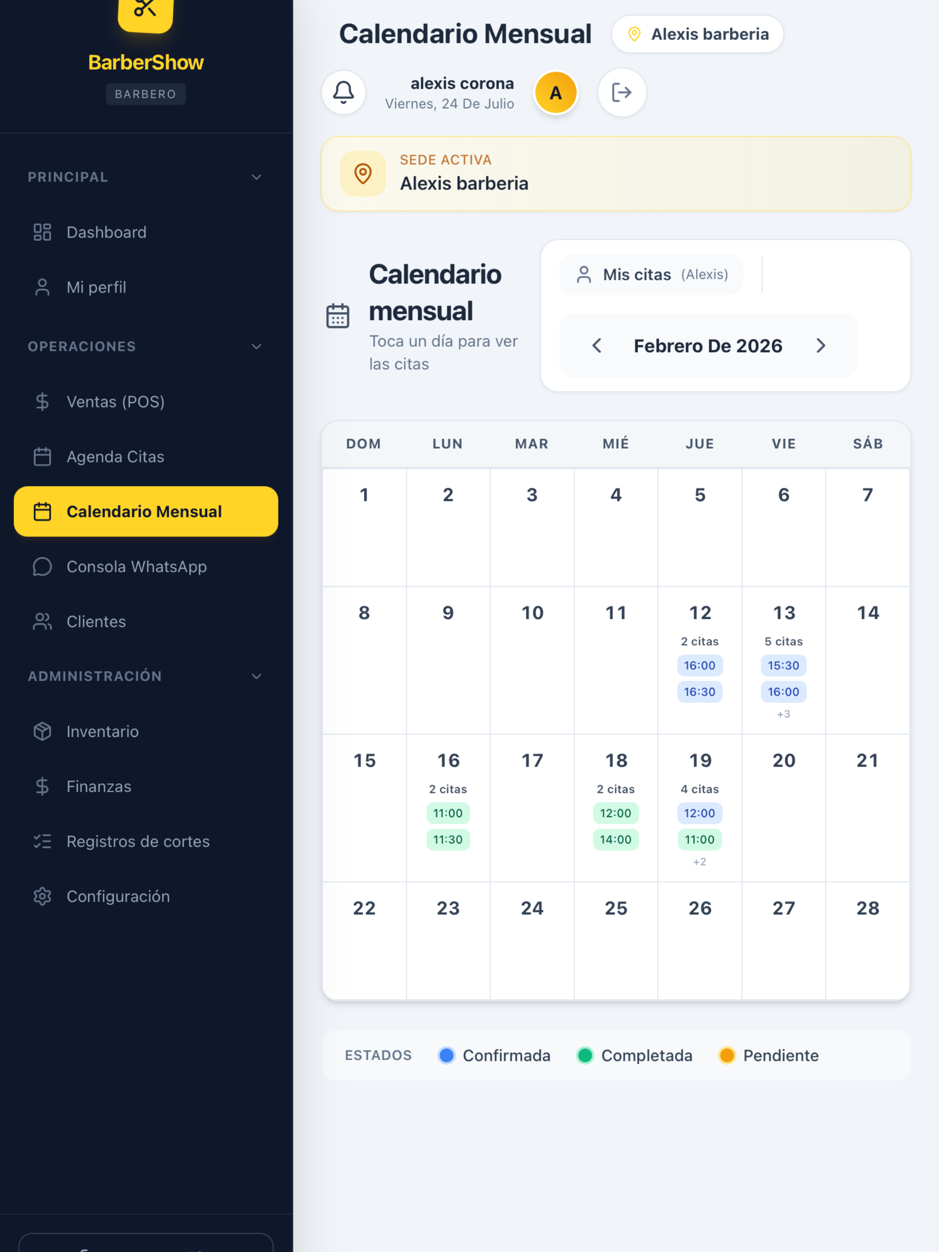
Task: Open Mi perfil from the sidebar
Action: pos(146,287)
